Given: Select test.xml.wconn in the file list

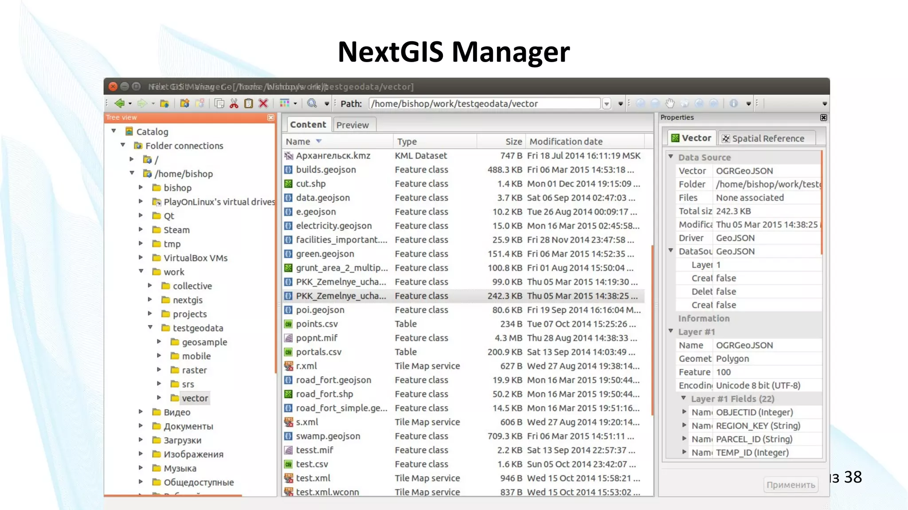Looking at the screenshot, I should point(463,492).
